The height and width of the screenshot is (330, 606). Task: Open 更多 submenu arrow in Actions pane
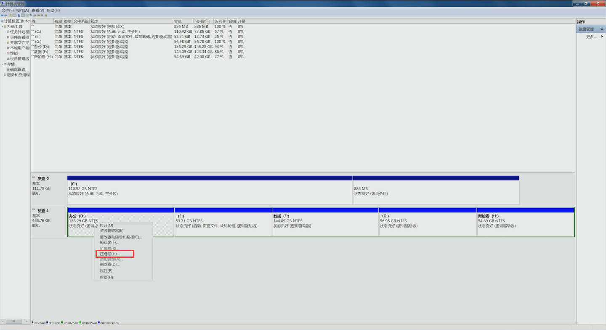click(x=602, y=37)
